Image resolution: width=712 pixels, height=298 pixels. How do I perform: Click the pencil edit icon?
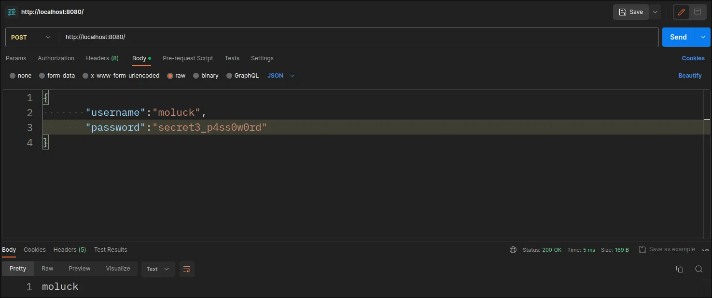[x=682, y=12]
